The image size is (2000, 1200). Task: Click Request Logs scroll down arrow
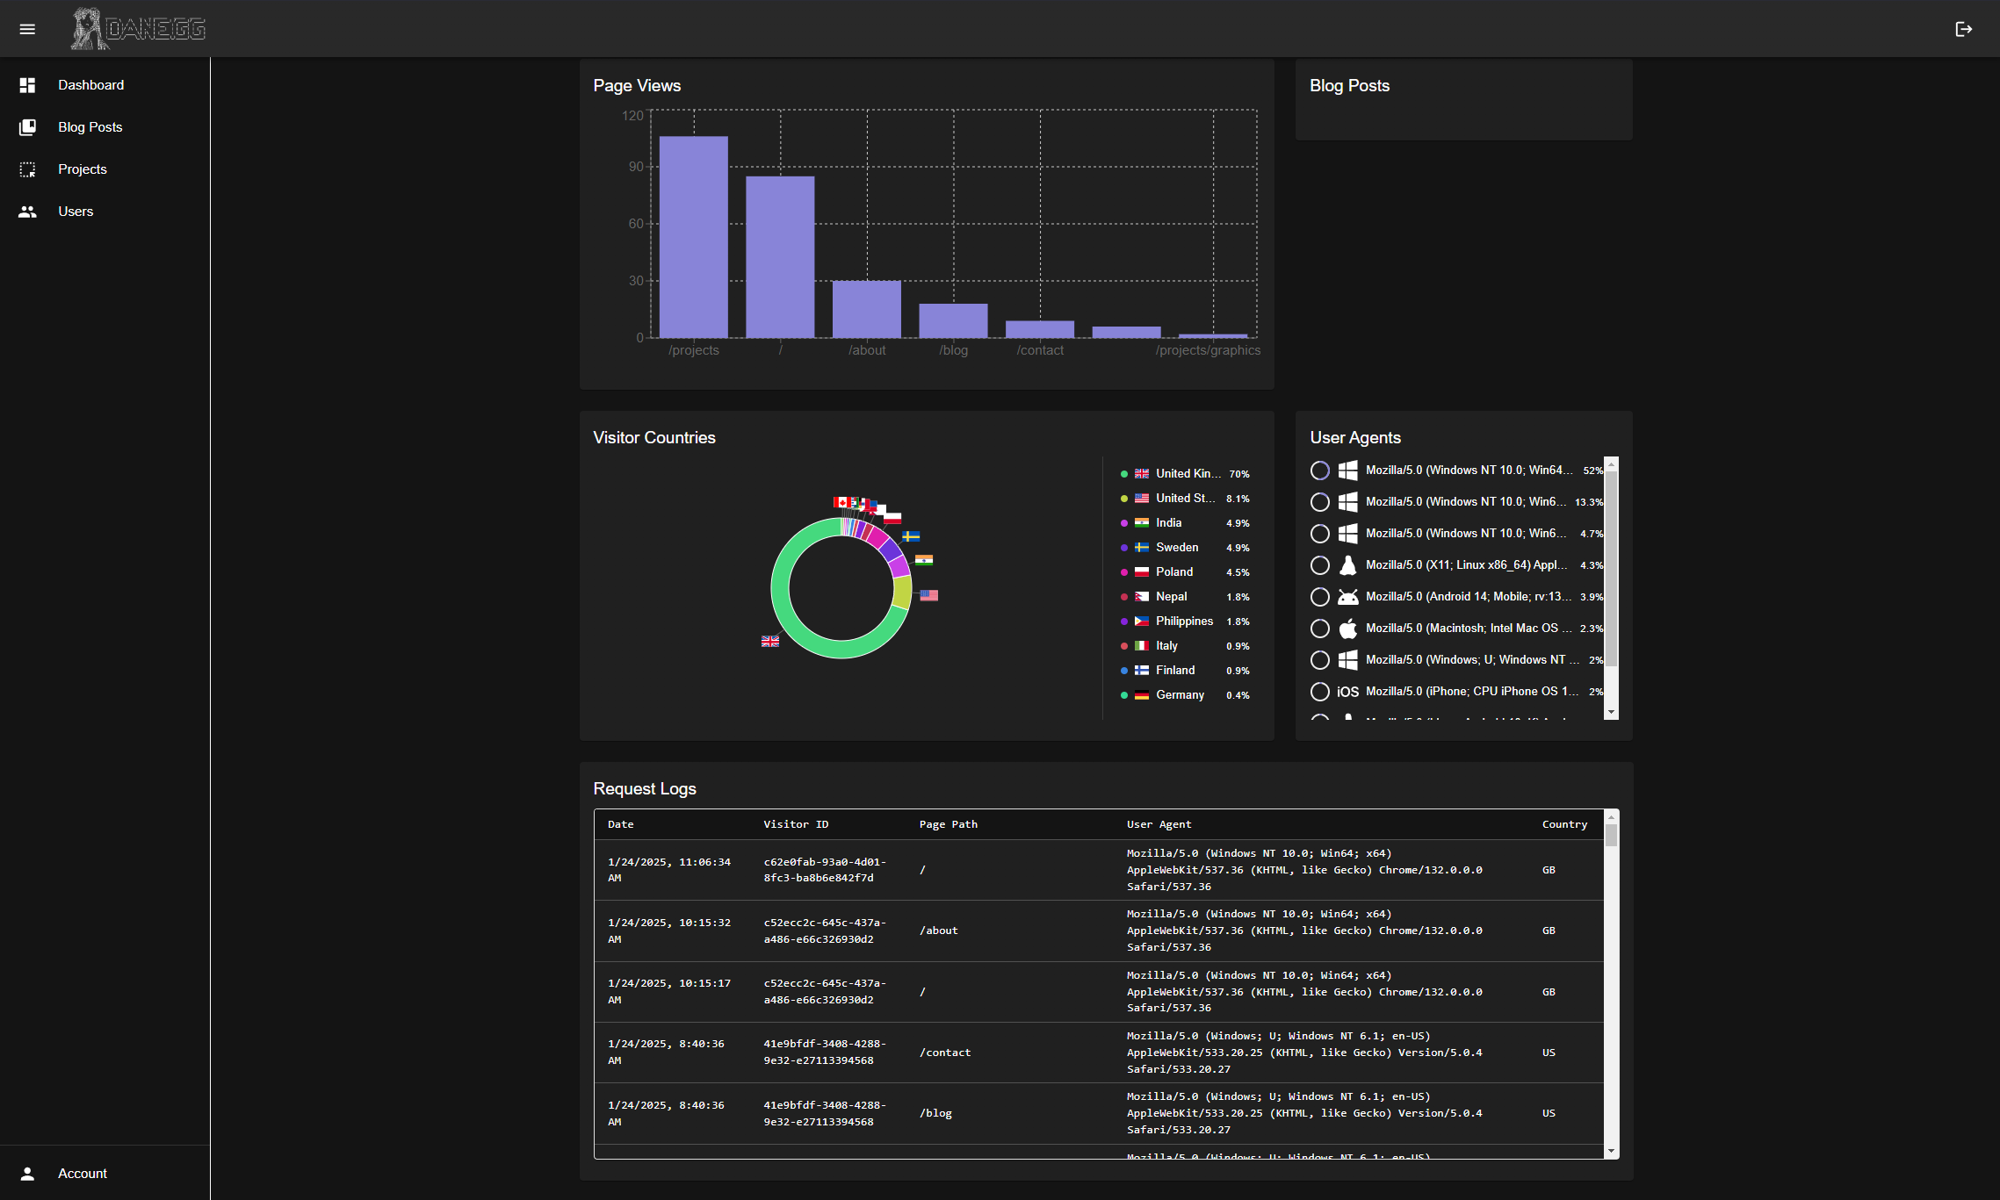tap(1611, 1151)
